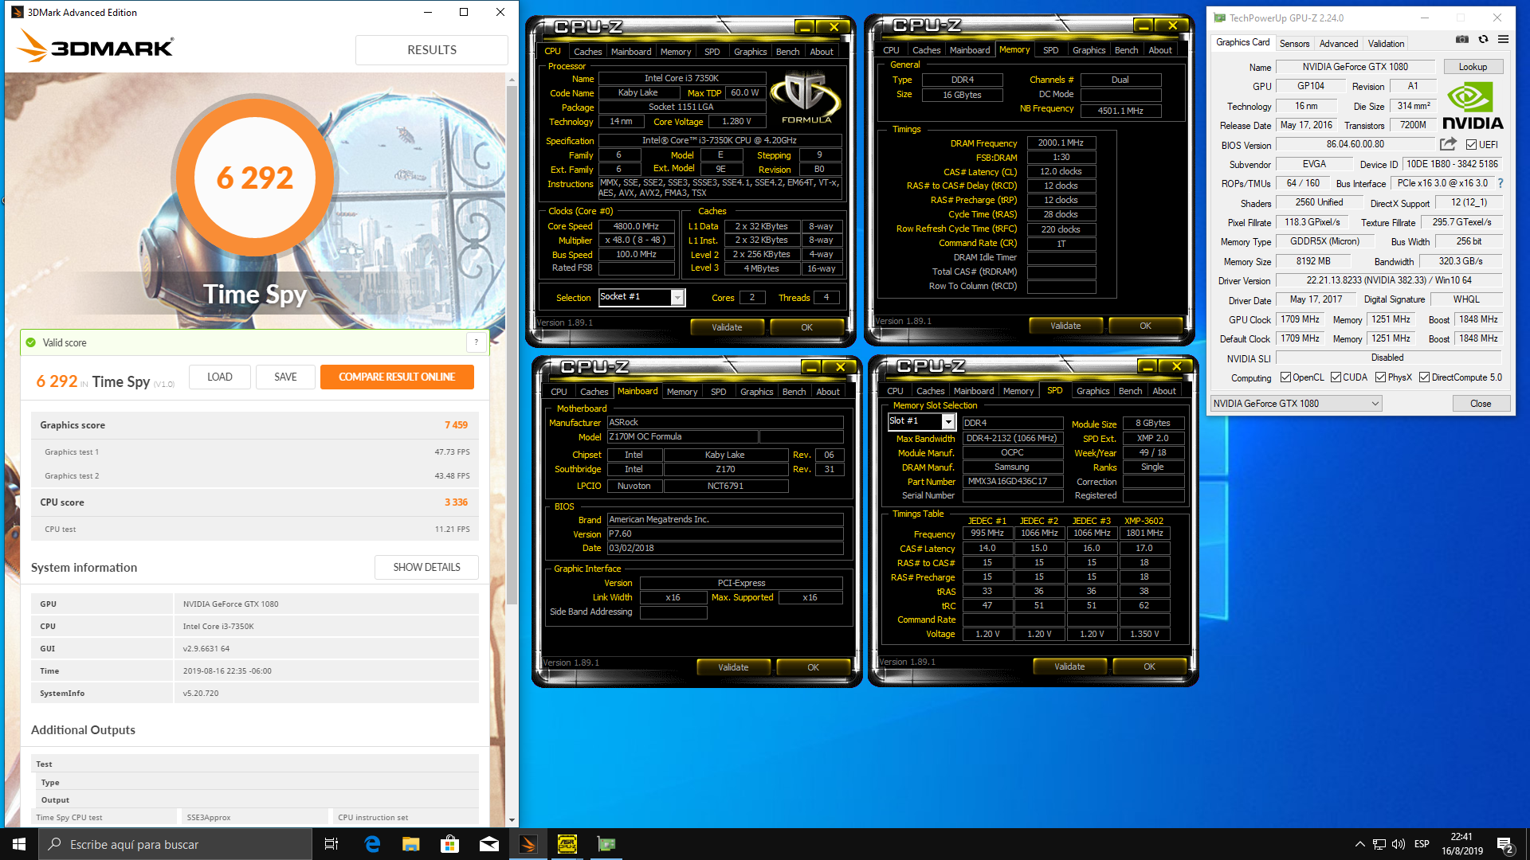Open File Explorer from taskbar
The image size is (1530, 860).
410,844
